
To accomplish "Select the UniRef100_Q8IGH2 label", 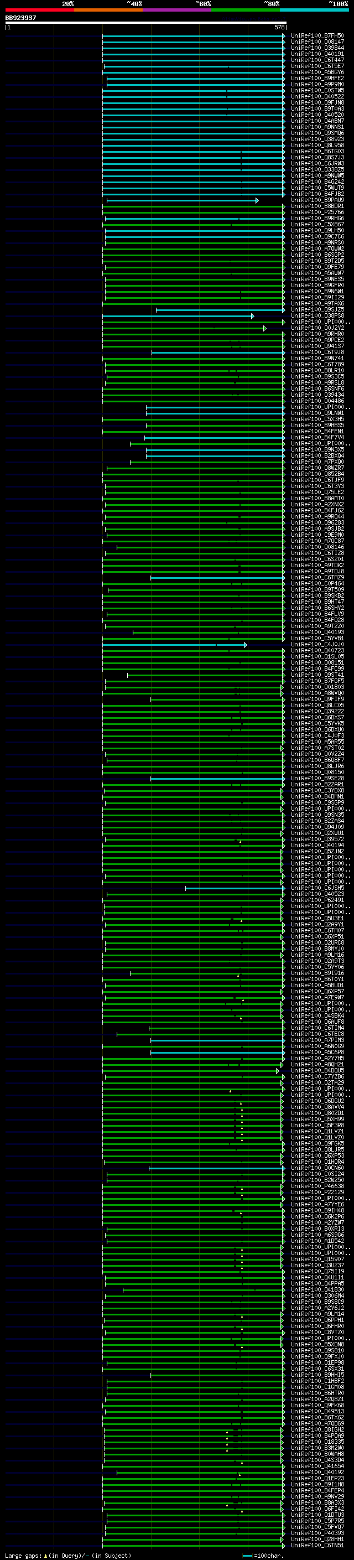I will (x=317, y=1430).
